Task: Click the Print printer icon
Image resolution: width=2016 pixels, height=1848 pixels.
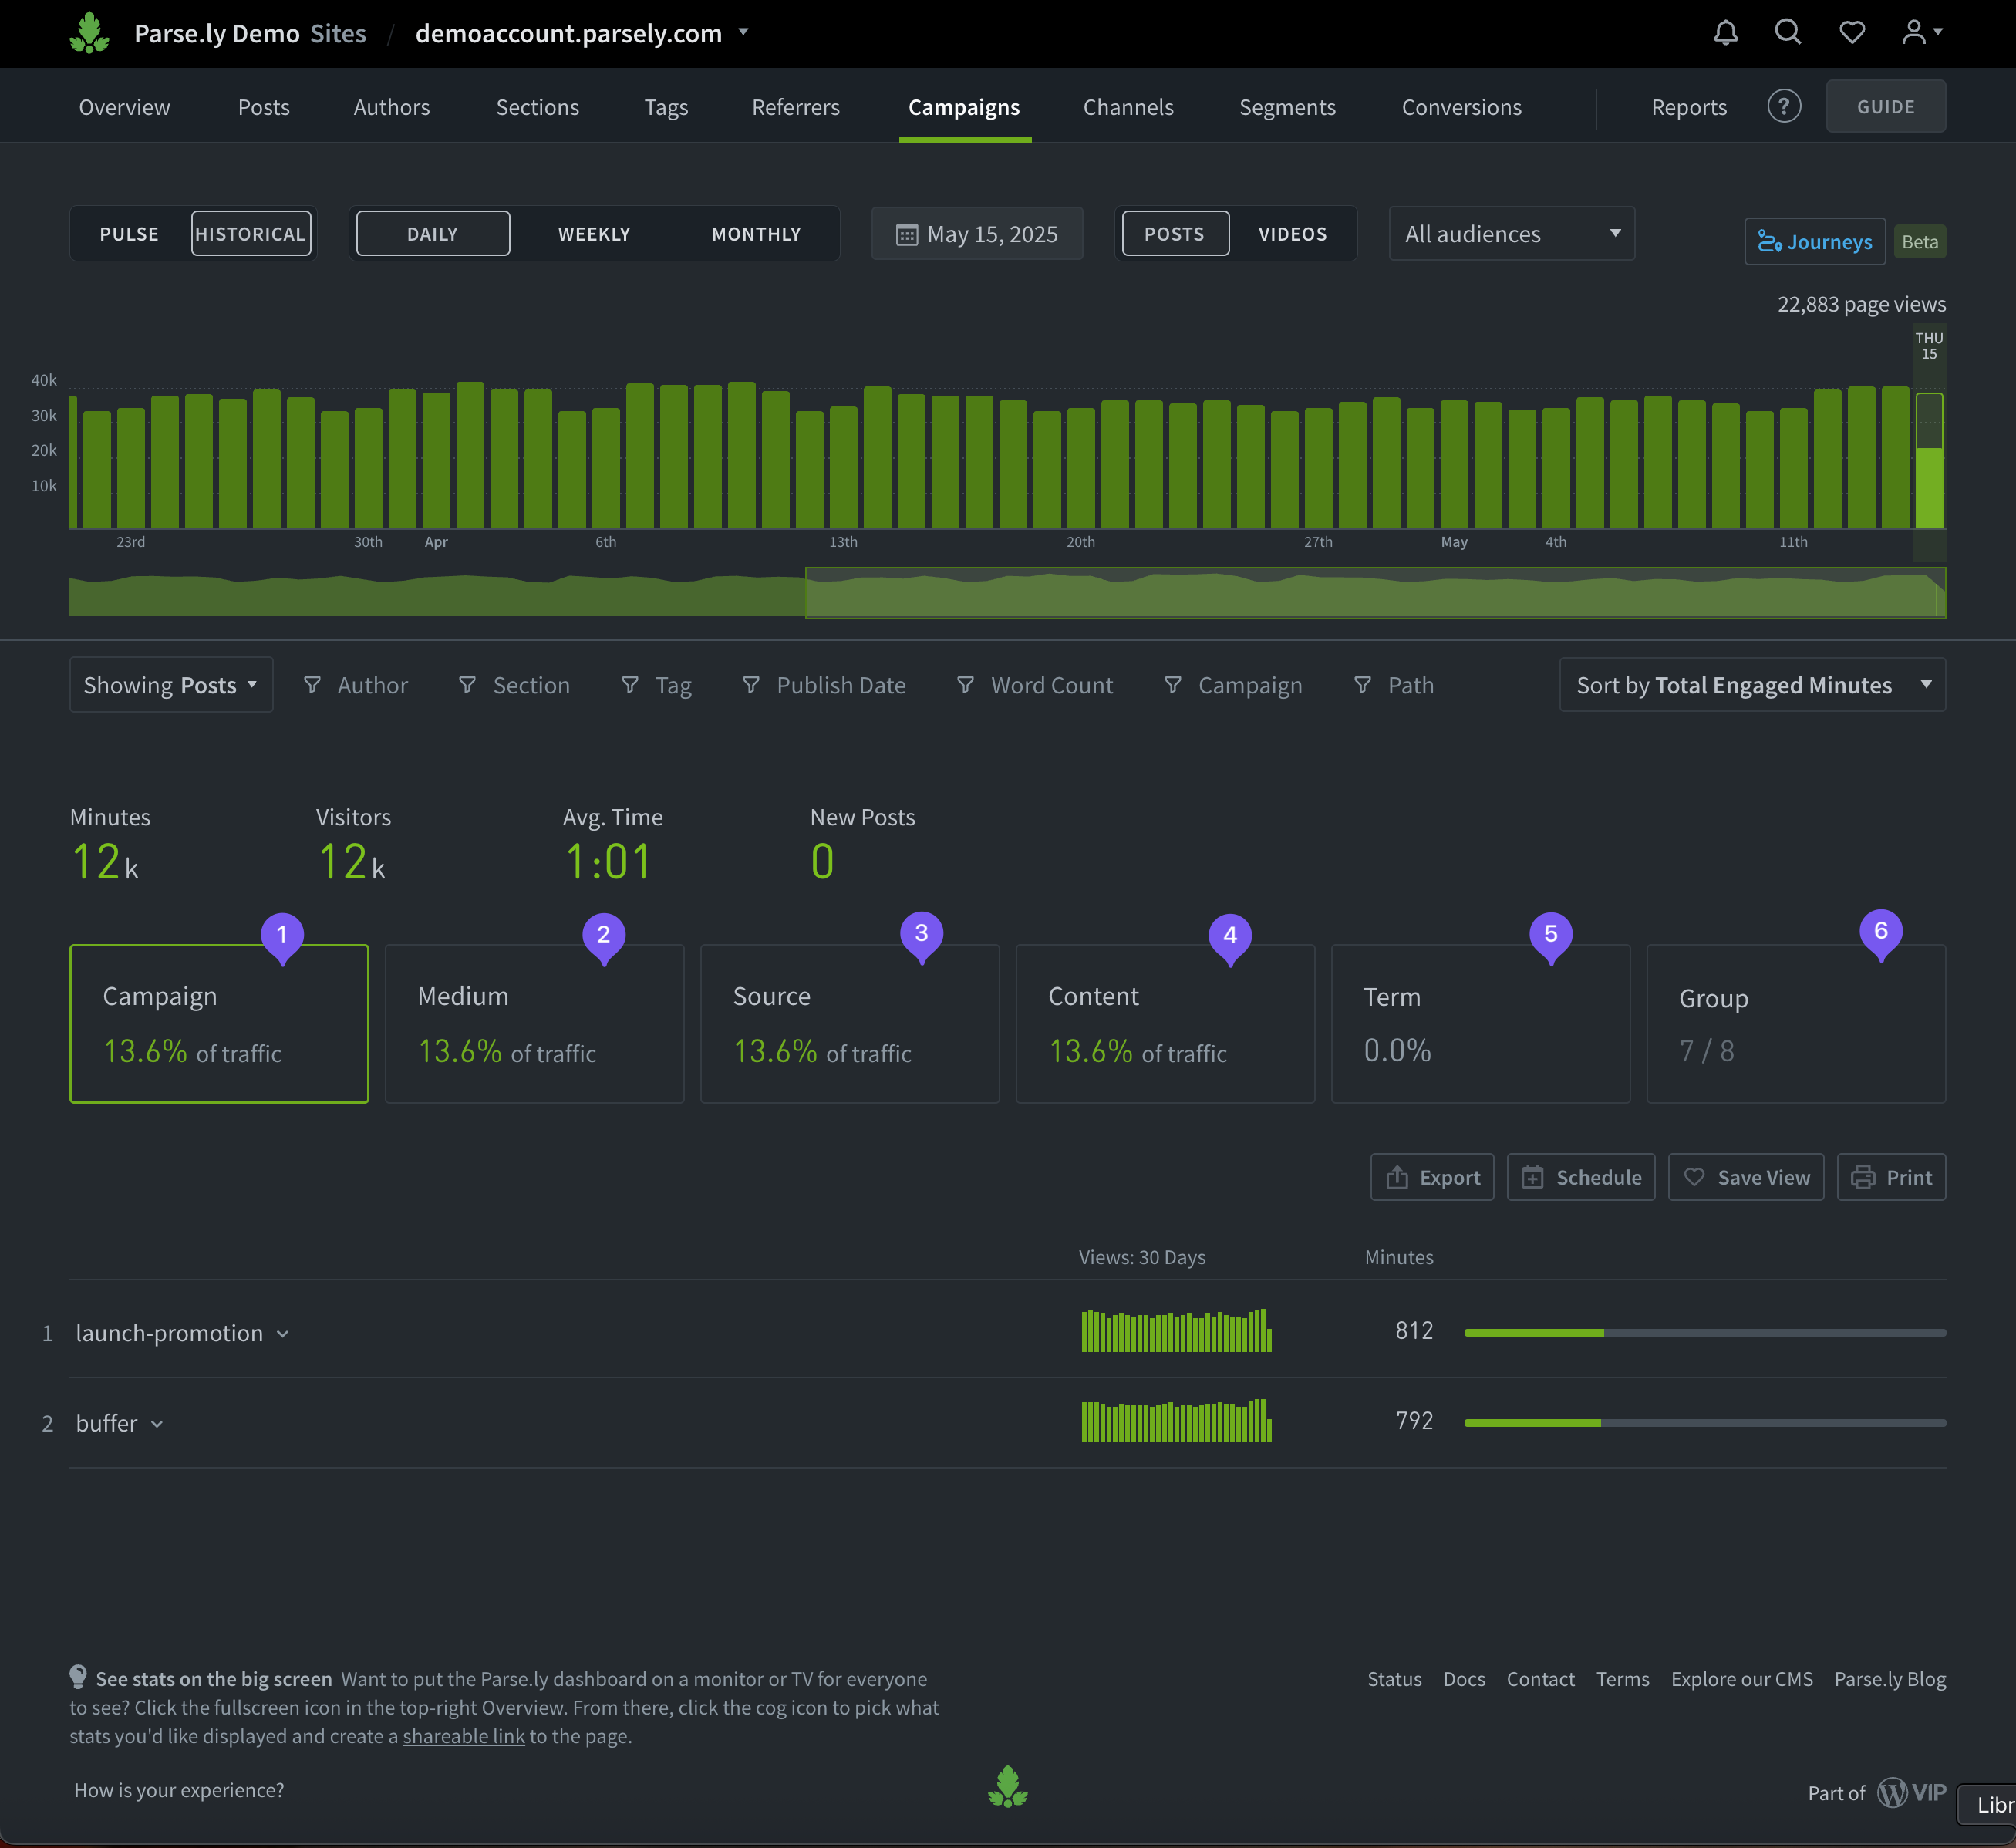Action: [1862, 1177]
